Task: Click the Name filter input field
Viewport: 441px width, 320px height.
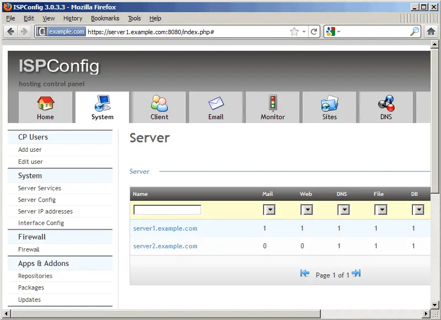Action: coord(168,210)
